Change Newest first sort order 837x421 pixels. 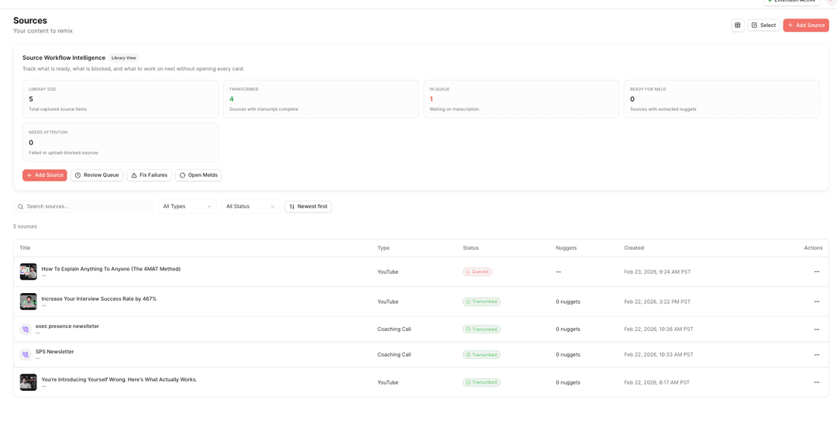click(308, 206)
